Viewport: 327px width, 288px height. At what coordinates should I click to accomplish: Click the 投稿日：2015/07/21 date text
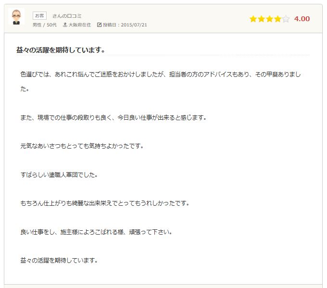pos(125,25)
